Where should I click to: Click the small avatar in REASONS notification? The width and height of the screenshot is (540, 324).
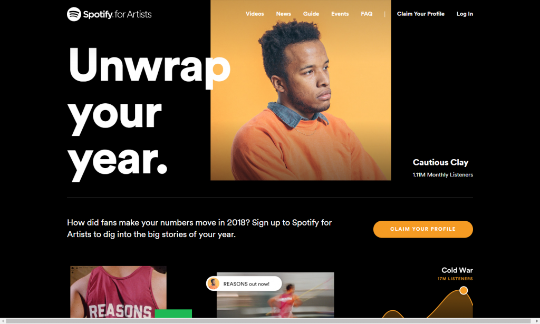(214, 284)
